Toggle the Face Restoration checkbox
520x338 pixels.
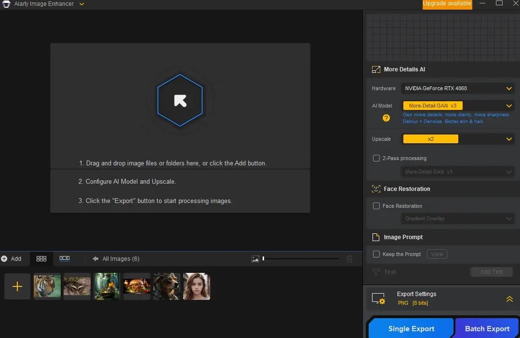(376, 206)
